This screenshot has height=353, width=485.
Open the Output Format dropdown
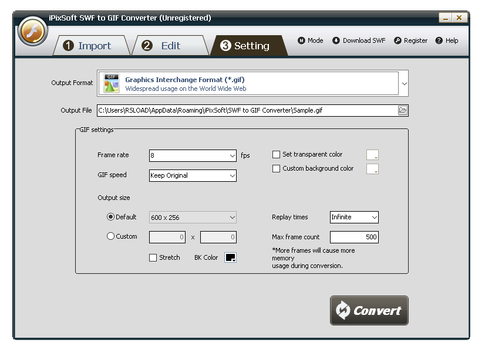(x=403, y=83)
